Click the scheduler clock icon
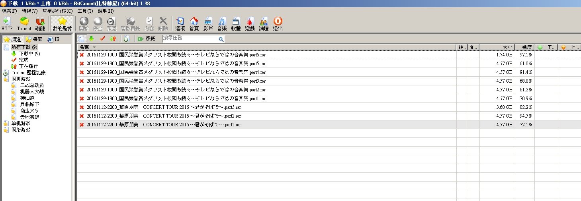 126,39
